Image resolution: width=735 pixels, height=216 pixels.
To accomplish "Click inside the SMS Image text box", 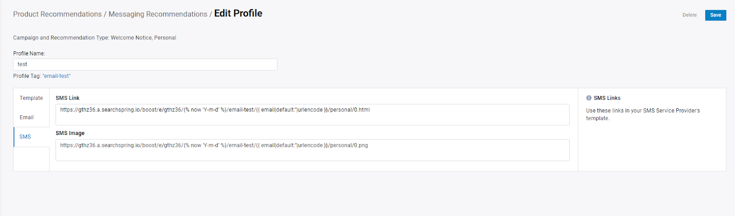I will point(312,150).
